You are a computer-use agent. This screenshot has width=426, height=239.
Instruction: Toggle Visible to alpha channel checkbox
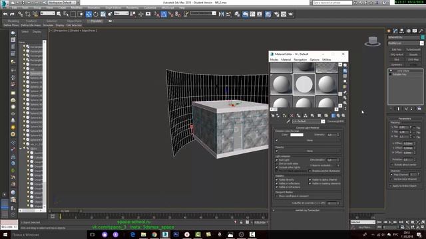pyautogui.click(x=310, y=180)
